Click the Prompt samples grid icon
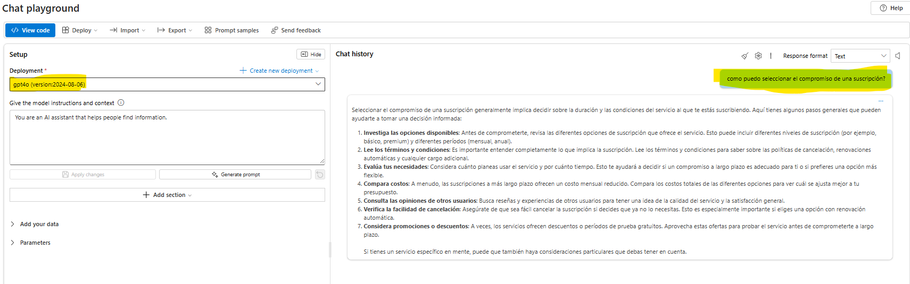The image size is (910, 284). [x=208, y=30]
